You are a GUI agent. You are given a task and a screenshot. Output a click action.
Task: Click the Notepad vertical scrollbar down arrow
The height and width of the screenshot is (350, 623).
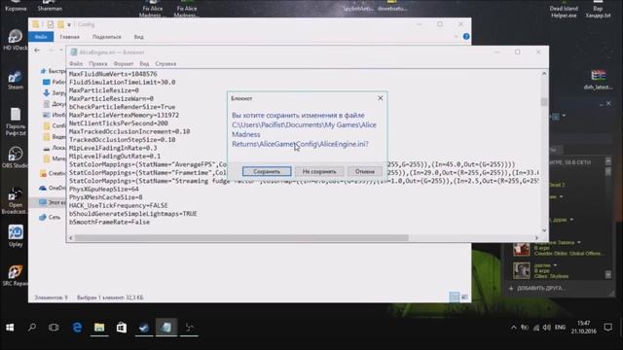[544, 230]
